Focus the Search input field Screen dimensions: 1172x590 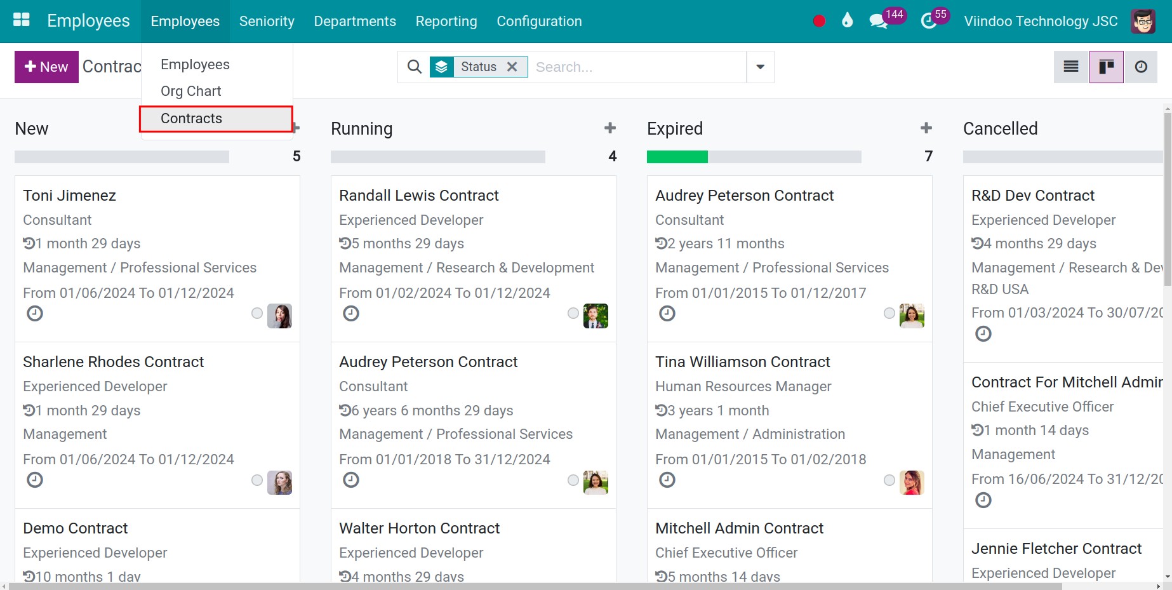637,67
